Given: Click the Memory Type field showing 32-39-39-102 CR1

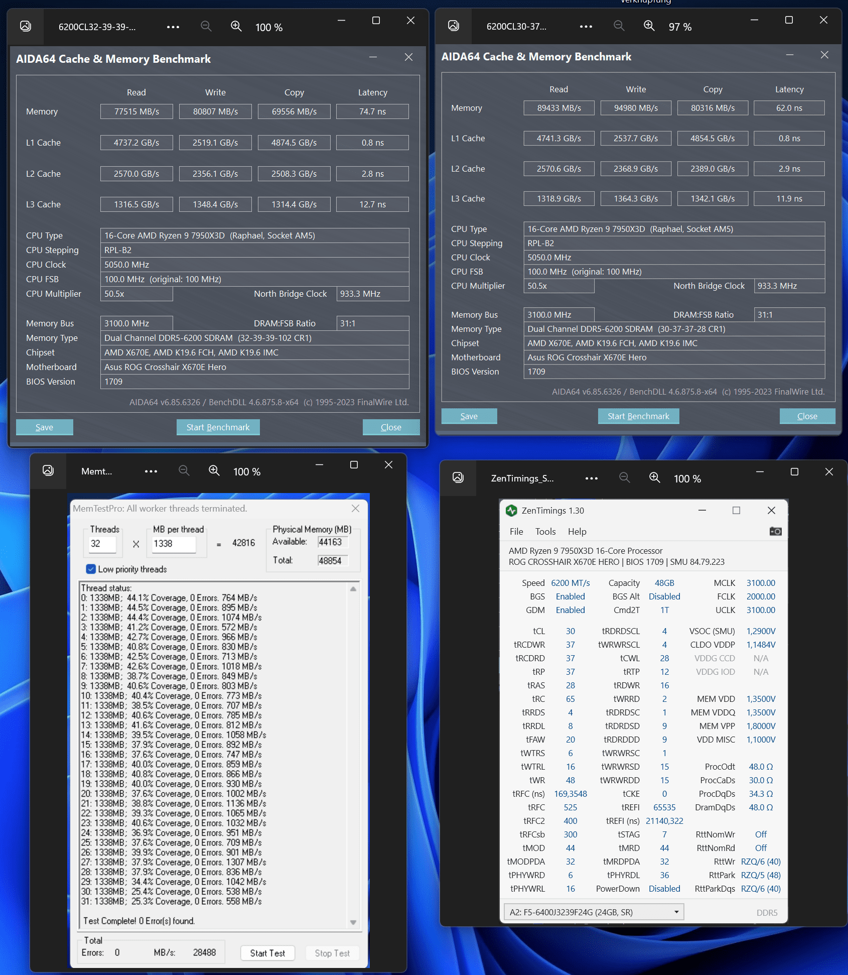Looking at the screenshot, I should (255, 338).
